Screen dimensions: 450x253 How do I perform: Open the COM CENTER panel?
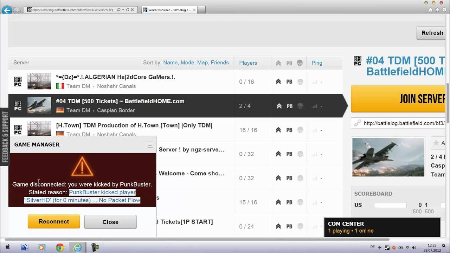click(x=382, y=227)
